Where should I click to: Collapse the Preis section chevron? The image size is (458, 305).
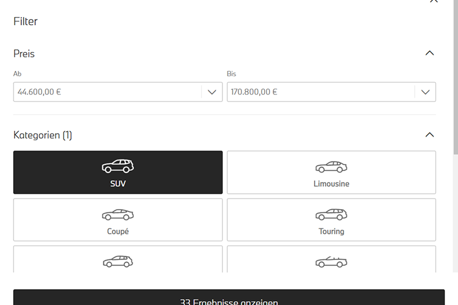[x=430, y=53]
